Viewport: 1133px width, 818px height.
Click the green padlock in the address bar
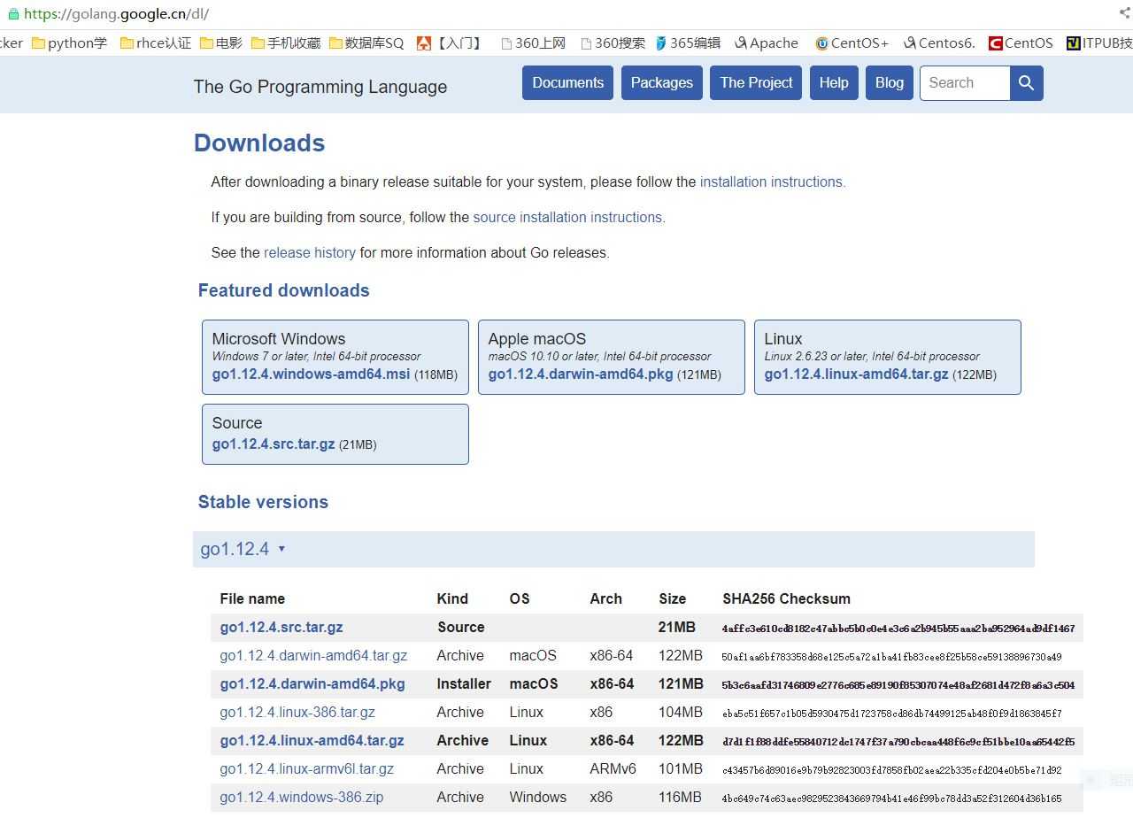12,13
